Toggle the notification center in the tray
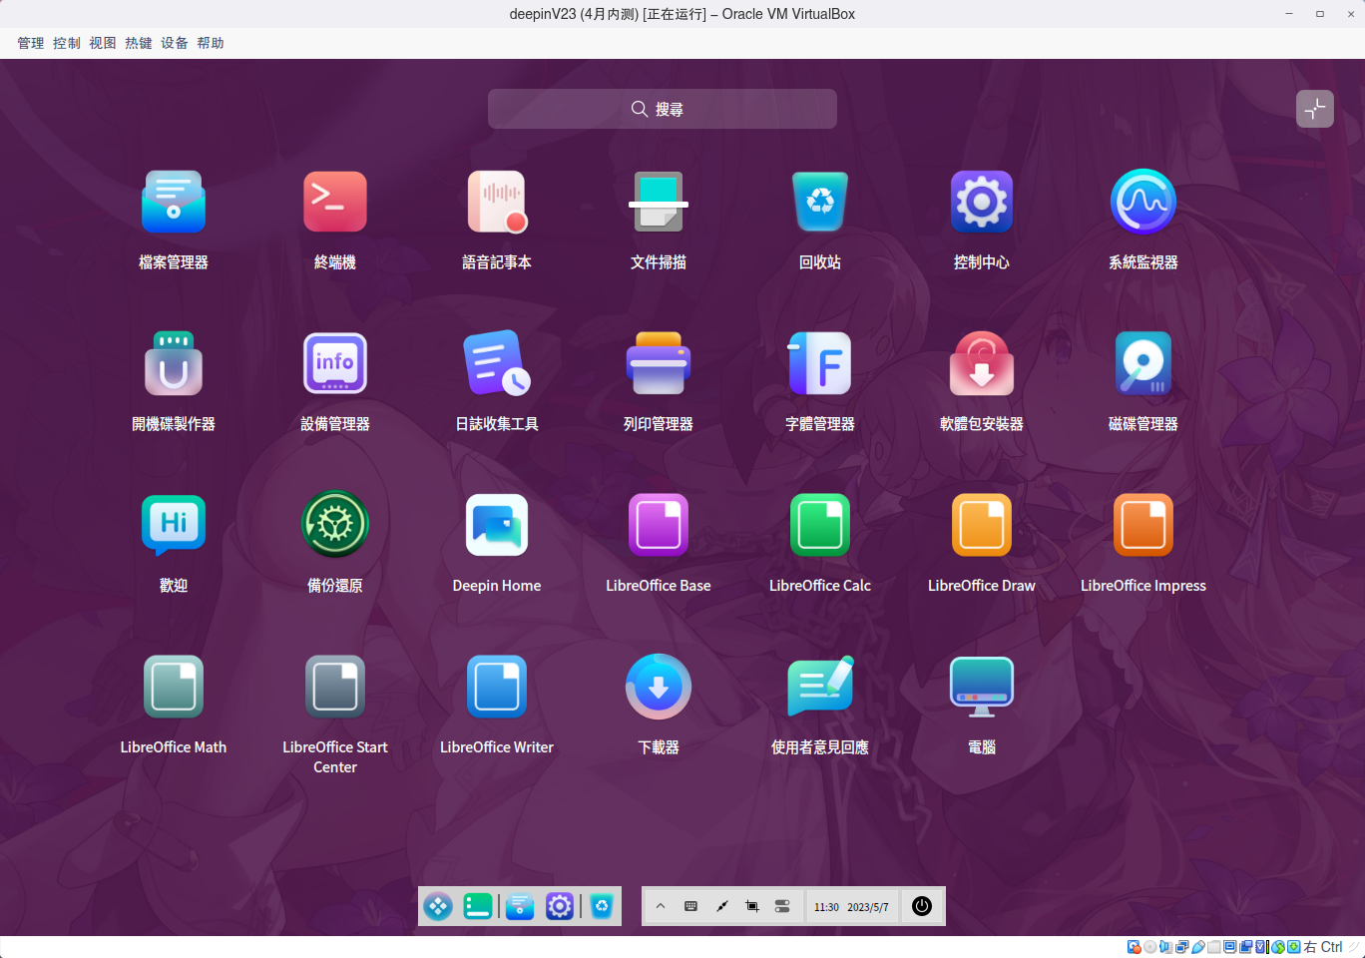The height and width of the screenshot is (958, 1365). pyautogui.click(x=782, y=906)
